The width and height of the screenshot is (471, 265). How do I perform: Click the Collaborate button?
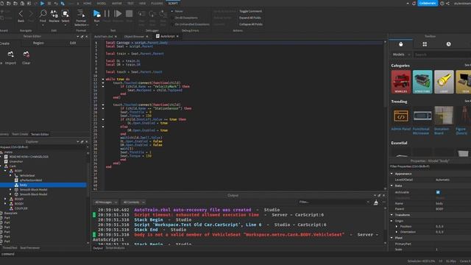pyautogui.click(x=428, y=3)
